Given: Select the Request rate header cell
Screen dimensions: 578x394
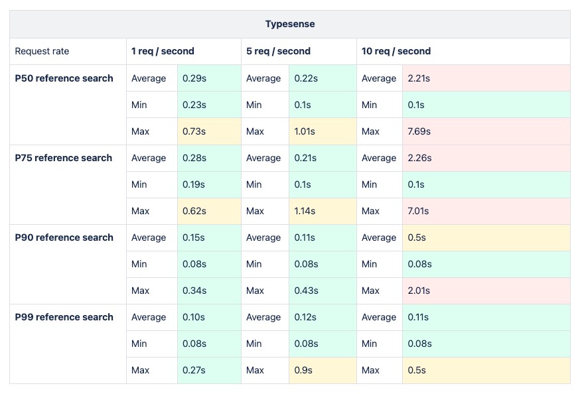Looking at the screenshot, I should 42,51.
